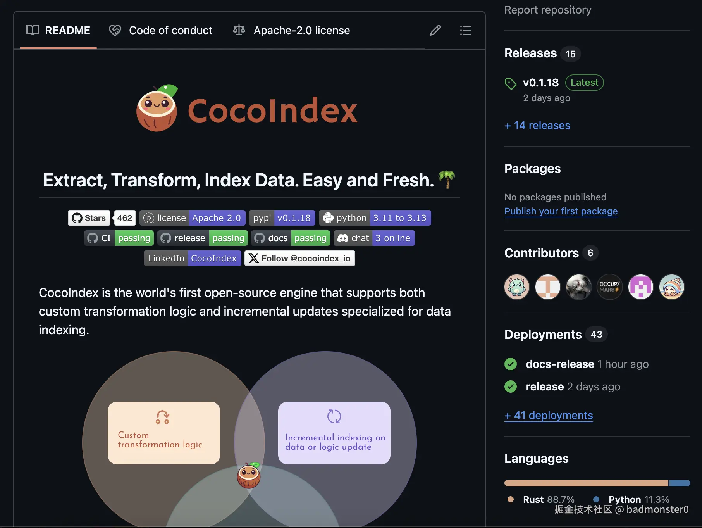Open the README outline list icon
The height and width of the screenshot is (528, 702).
(465, 30)
